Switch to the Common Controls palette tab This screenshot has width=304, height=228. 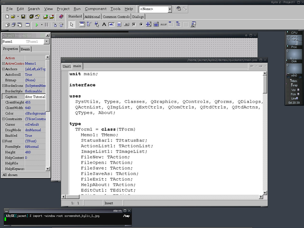116,17
